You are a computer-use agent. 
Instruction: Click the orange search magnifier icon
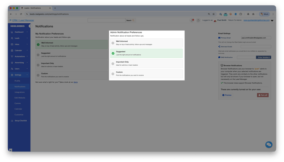133,20
